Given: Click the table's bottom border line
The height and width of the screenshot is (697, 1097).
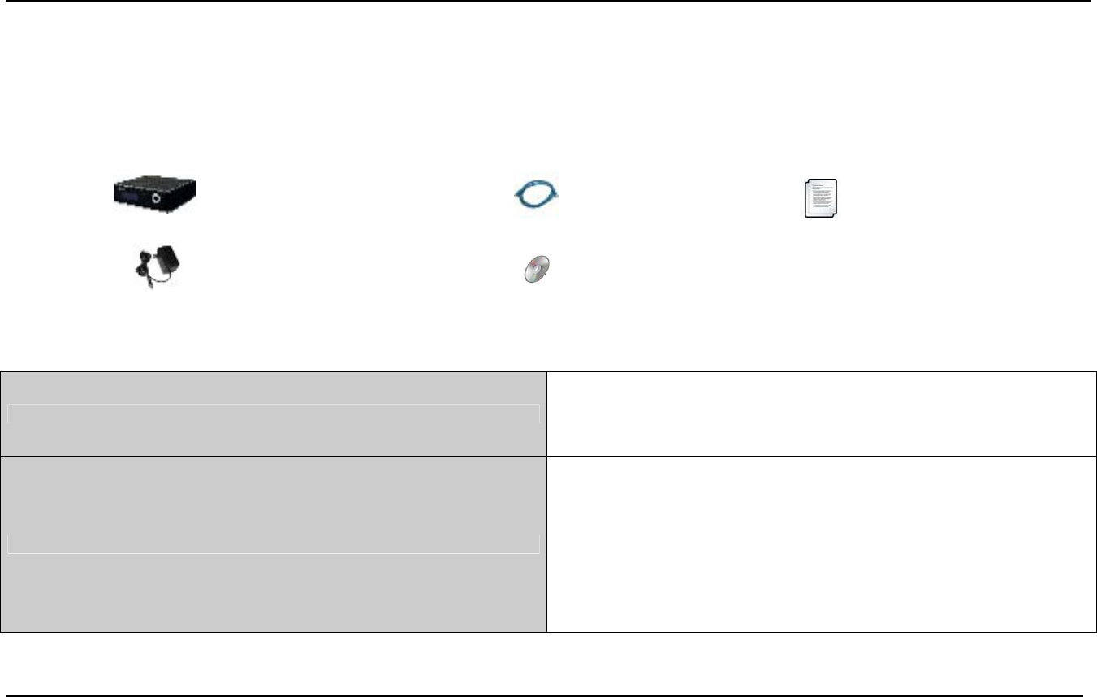Looking at the screenshot, I should 548,631.
